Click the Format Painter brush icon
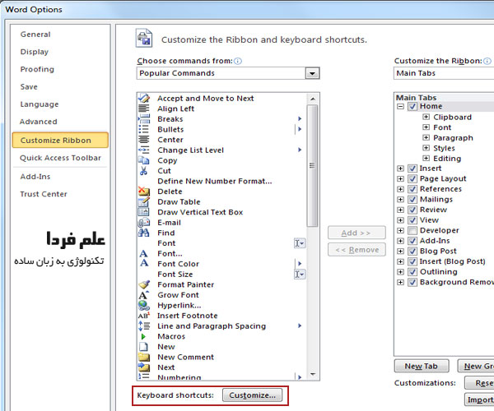494x411 pixels. tap(143, 284)
